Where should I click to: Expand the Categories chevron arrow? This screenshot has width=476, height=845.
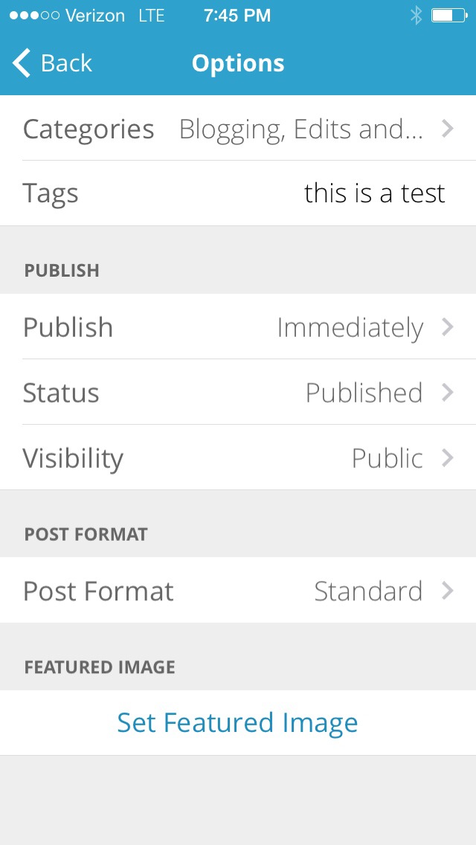coord(447,129)
